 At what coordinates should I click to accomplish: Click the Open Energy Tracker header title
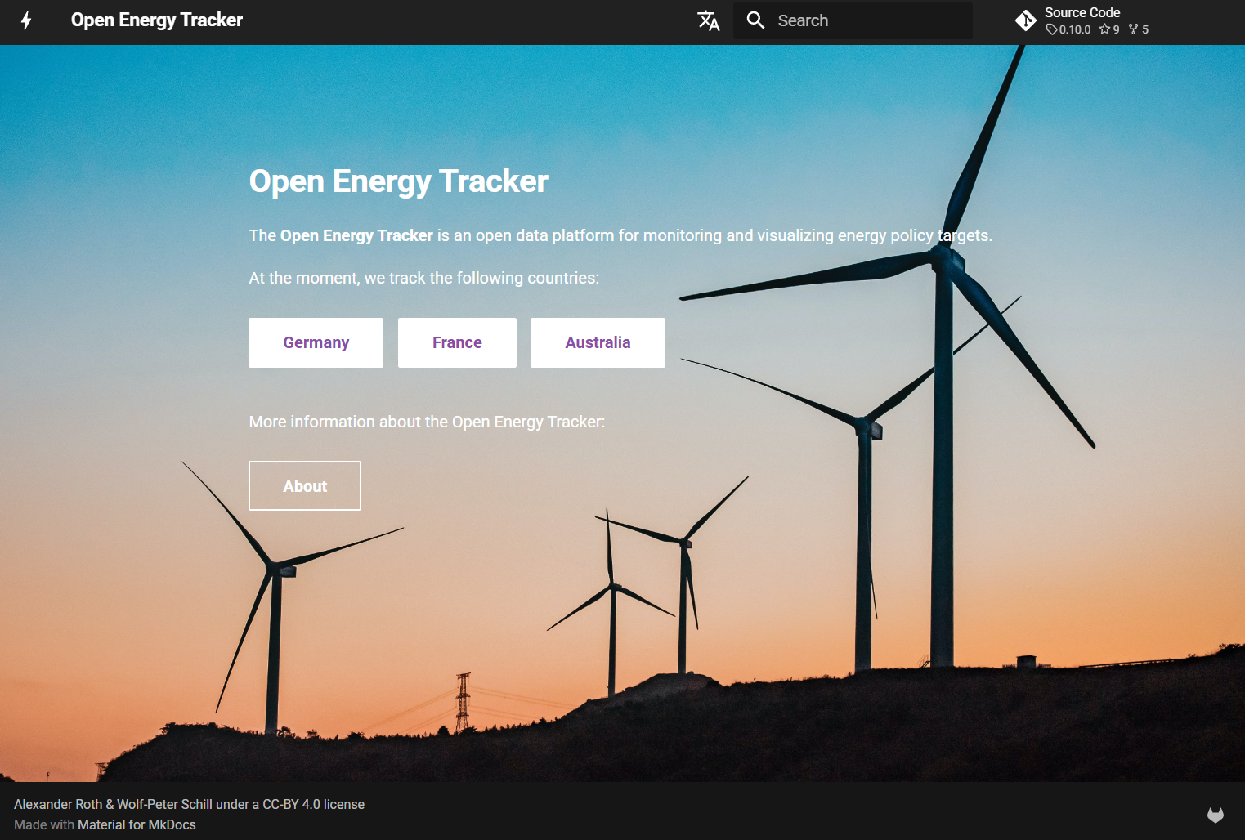(x=157, y=20)
